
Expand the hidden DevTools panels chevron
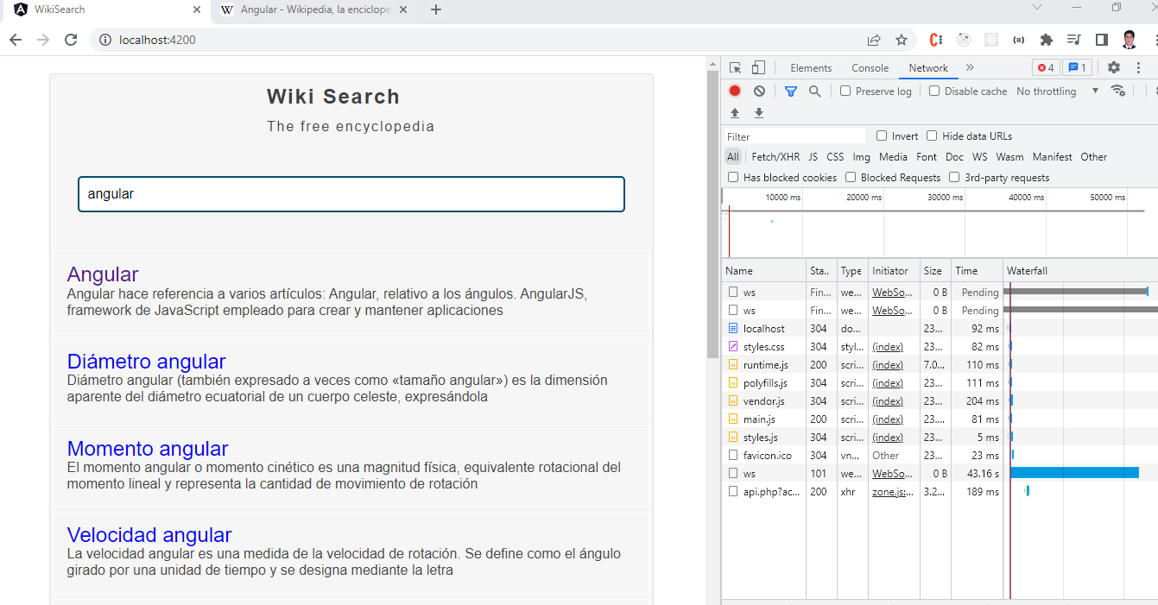[969, 67]
